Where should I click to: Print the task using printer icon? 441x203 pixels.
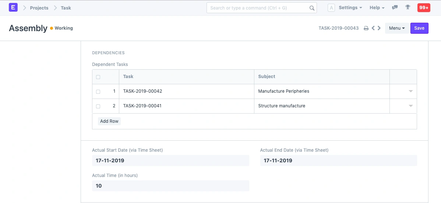[x=366, y=28]
